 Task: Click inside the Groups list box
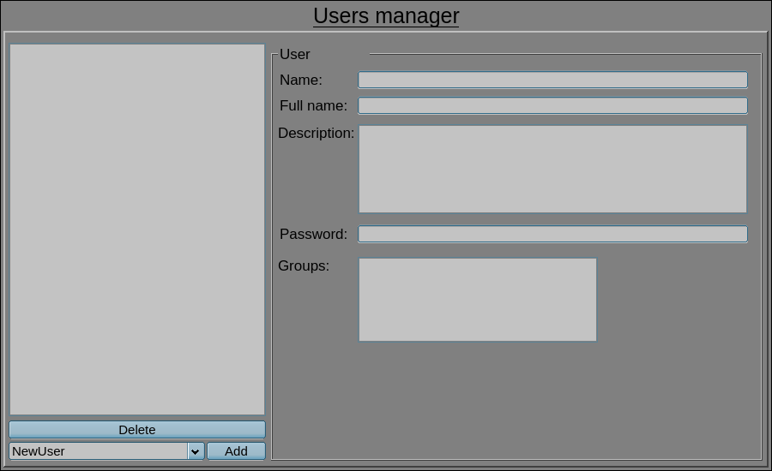click(x=477, y=300)
